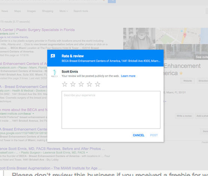Switch to the News search tab
The height and width of the screenshot is (176, 208).
[4, 11]
